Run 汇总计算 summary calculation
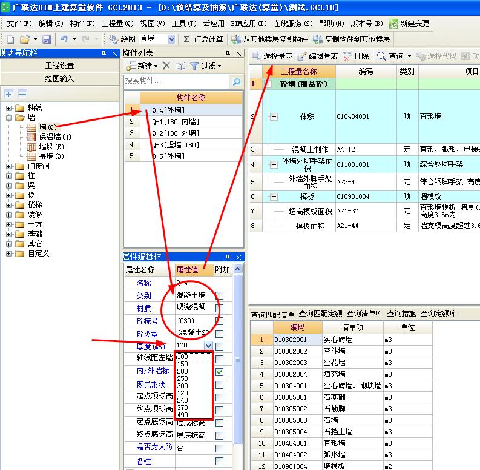Viewport: 480px width, 470px height. [203, 39]
